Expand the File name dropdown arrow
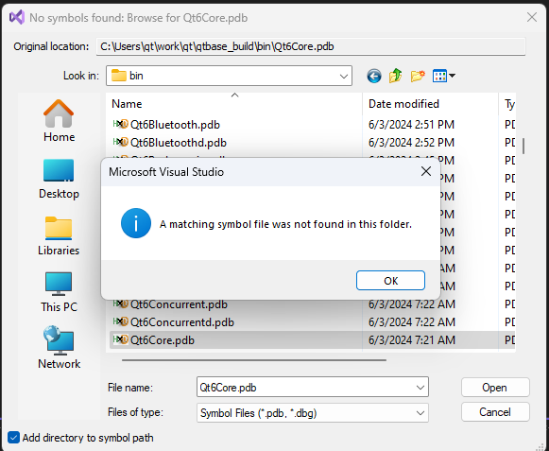Image resolution: width=549 pixels, height=451 pixels. (x=420, y=388)
